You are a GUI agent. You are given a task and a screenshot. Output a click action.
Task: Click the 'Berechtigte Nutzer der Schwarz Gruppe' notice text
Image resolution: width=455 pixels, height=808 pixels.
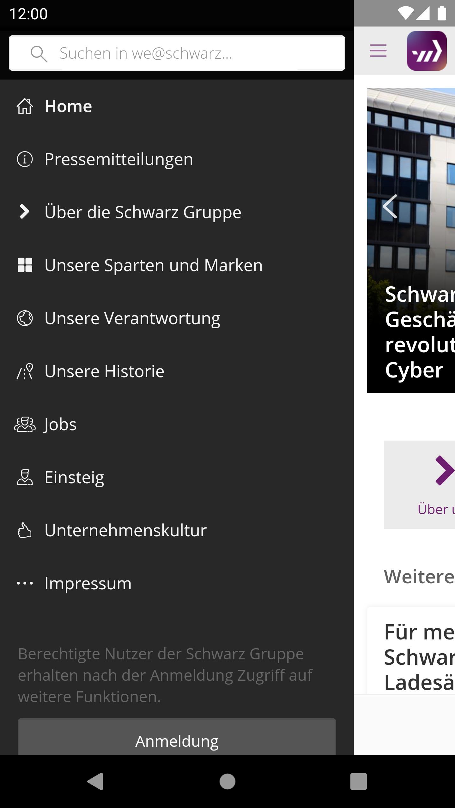[x=165, y=675]
